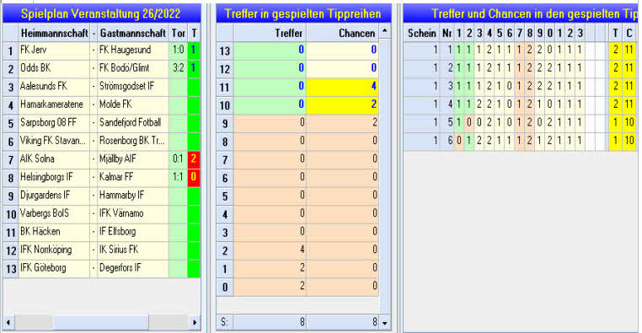The width and height of the screenshot is (642, 333).
Task: Click right scroll arrow of Spielplan scrollbar
Action: coord(195,322)
